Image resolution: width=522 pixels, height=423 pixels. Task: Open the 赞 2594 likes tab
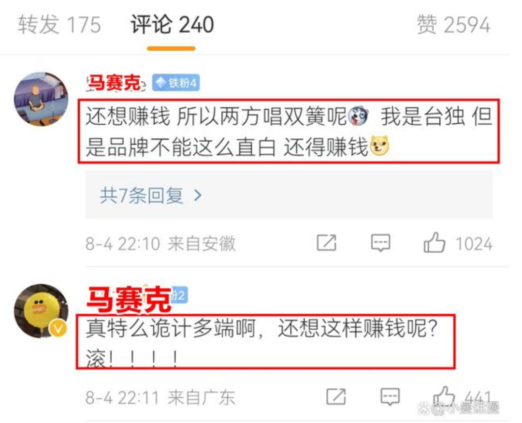click(453, 24)
